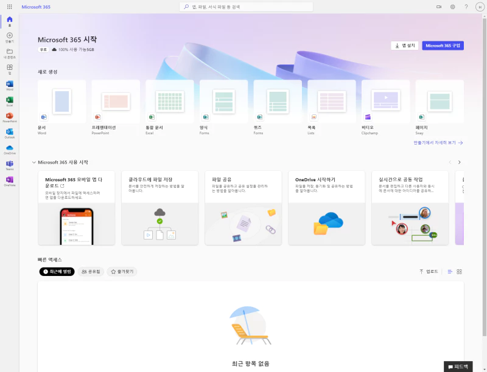Launch Outlook from the sidebar
The image size is (487, 372).
pyautogui.click(x=10, y=134)
